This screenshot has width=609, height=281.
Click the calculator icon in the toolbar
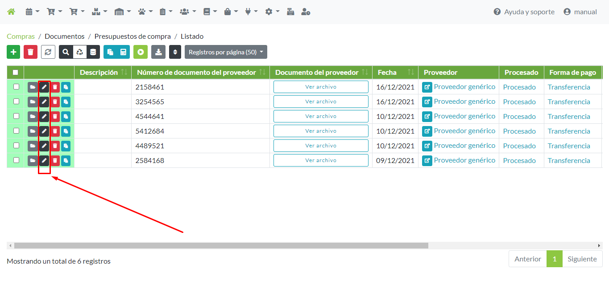(123, 52)
